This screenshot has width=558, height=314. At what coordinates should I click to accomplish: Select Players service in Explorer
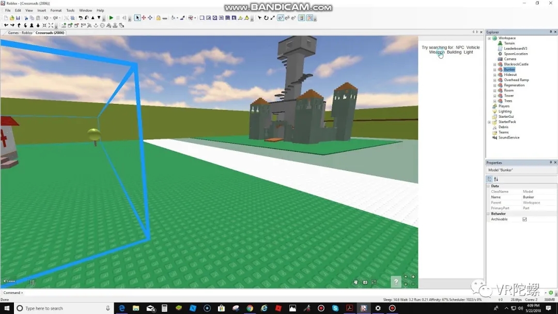[504, 106]
